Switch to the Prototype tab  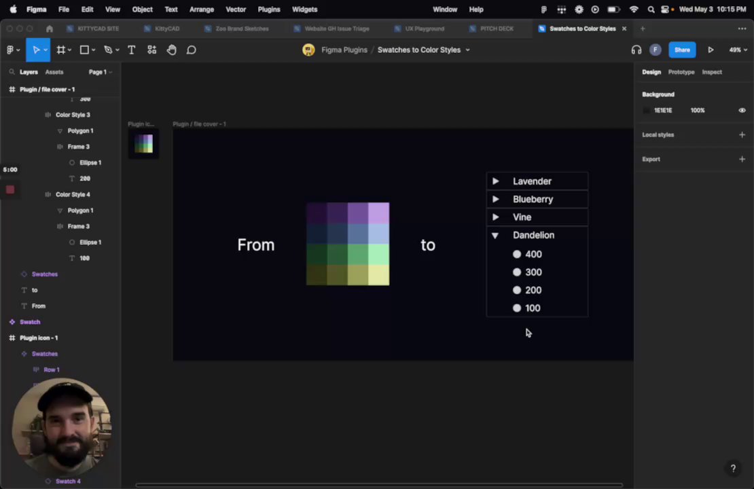click(681, 72)
